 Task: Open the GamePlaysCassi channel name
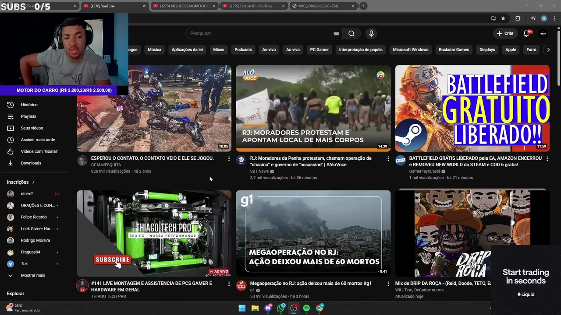click(x=424, y=171)
